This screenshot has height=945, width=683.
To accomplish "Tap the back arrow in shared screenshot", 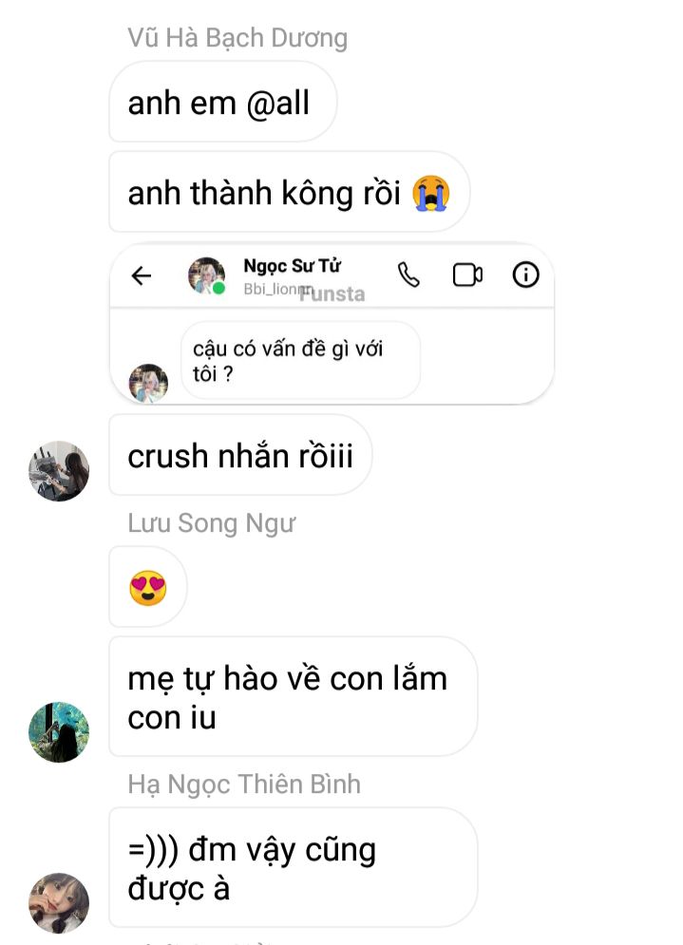I will point(141,276).
